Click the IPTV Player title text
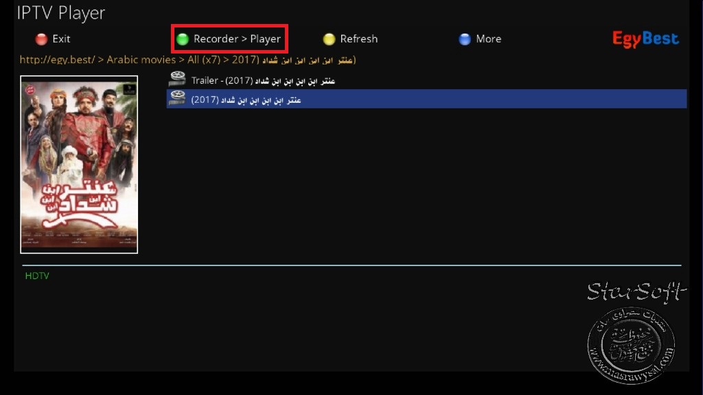Screen dimensions: 703x395 click(61, 13)
